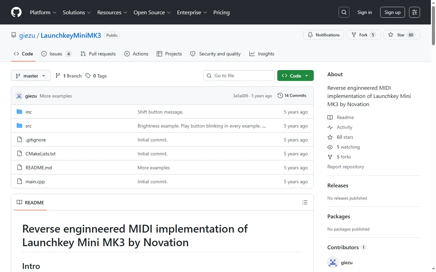
Task: Open the Packages section heading
Action: (339, 217)
